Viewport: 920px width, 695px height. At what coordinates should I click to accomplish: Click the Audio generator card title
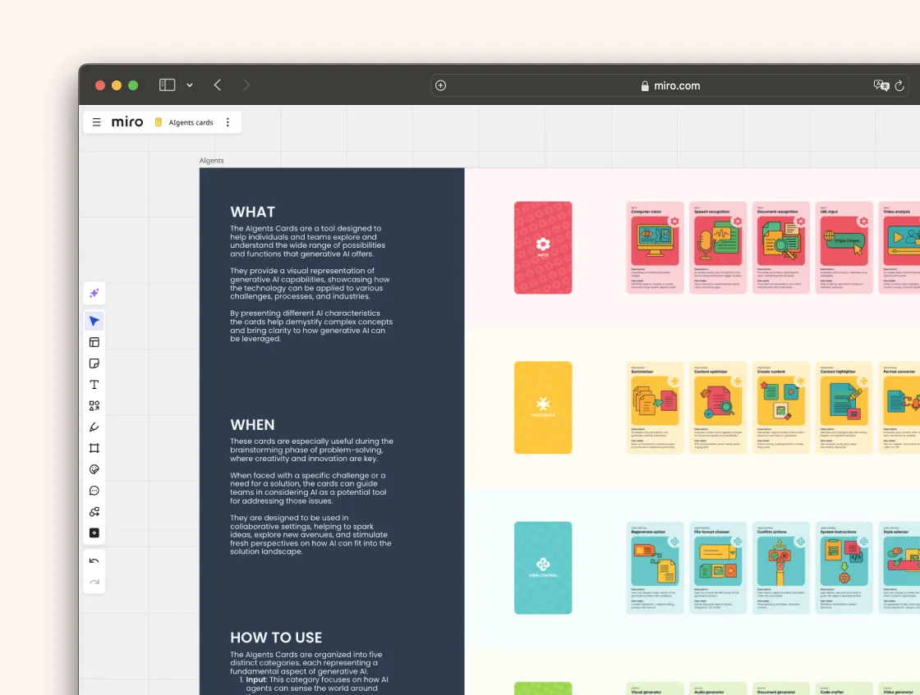pyautogui.click(x=709, y=692)
